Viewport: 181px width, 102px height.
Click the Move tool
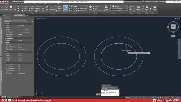coord(24,6)
